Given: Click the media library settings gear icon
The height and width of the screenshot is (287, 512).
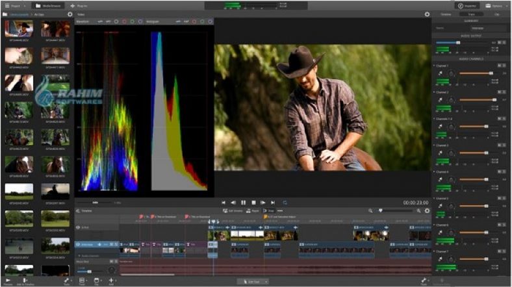Looking at the screenshot, I should pos(70,14).
